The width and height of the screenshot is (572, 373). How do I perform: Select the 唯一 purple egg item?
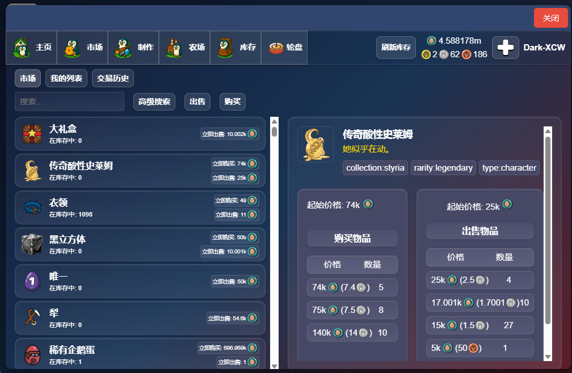coord(140,281)
